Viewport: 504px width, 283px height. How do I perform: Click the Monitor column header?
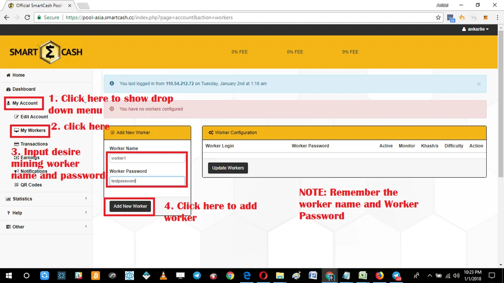(407, 146)
